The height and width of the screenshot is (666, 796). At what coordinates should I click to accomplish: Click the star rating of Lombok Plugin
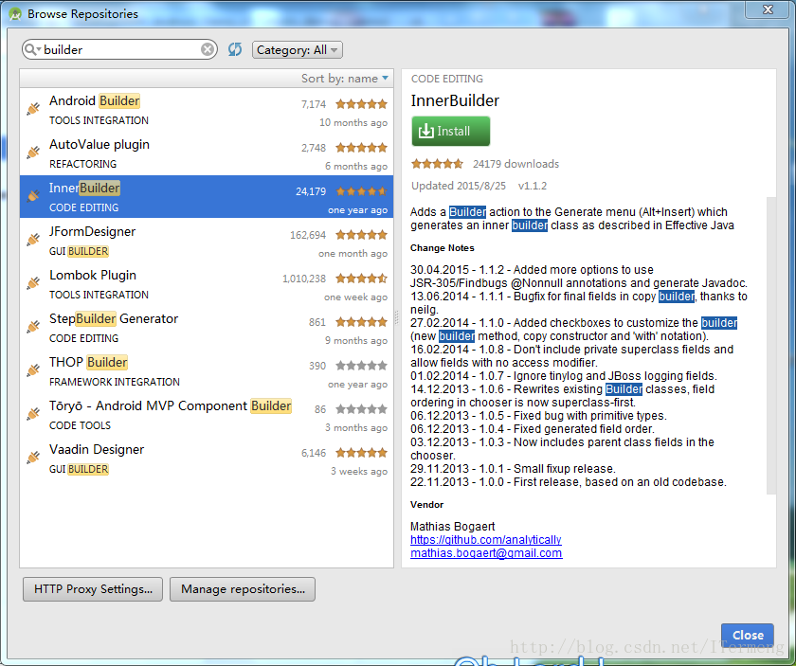point(361,279)
